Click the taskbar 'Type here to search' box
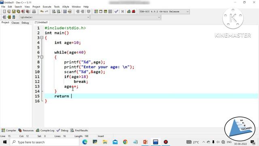 45,142
